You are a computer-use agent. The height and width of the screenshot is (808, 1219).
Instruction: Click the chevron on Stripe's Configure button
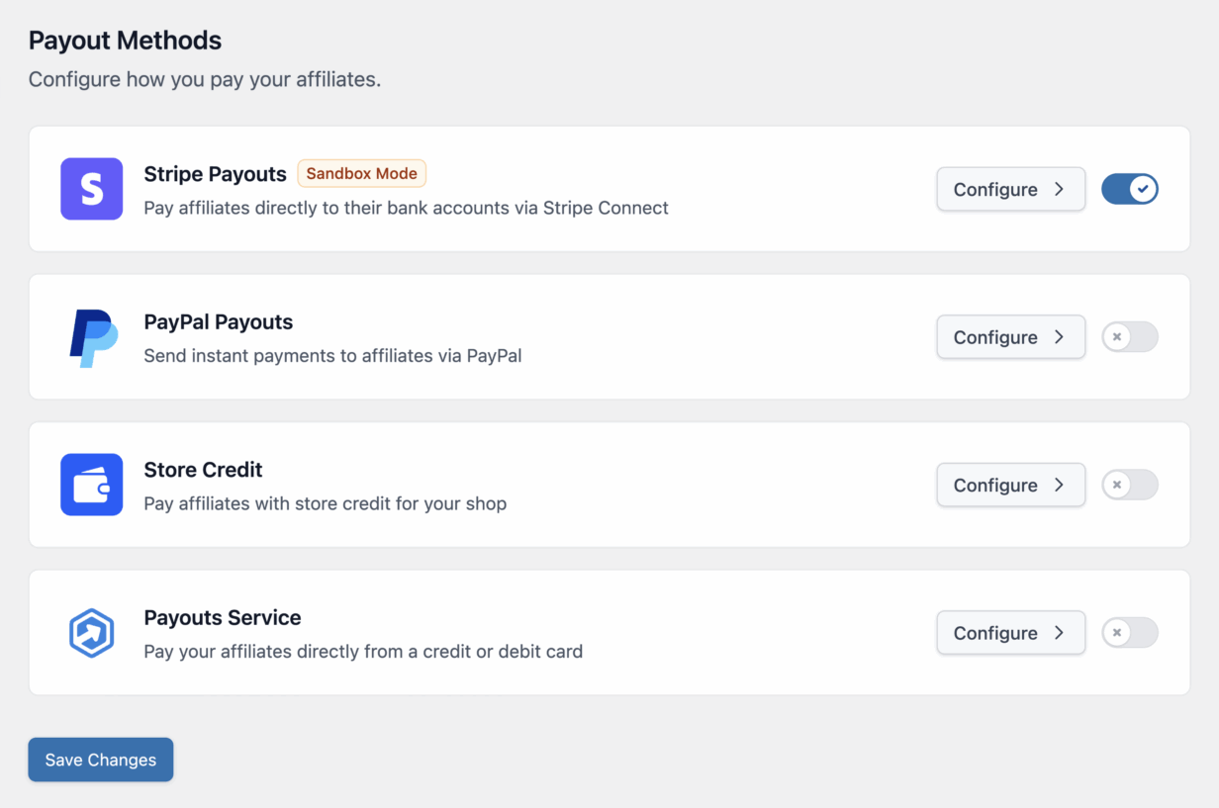click(x=1061, y=189)
